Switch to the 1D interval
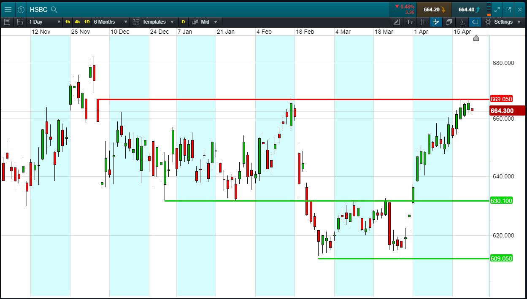Image resolution: width=527 pixels, height=299 pixels. [87, 22]
